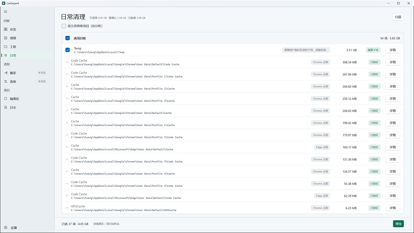The image size is (414, 233).
Task: Click the green 继续 button
Action: (398, 224)
